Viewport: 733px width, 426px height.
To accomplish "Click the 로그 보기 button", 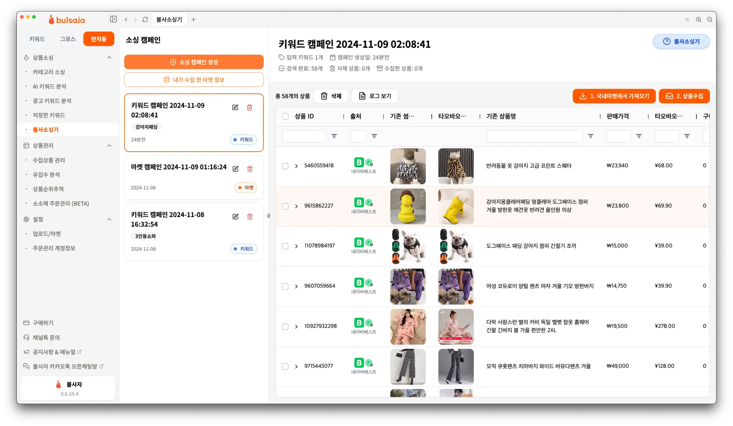I will 375,96.
